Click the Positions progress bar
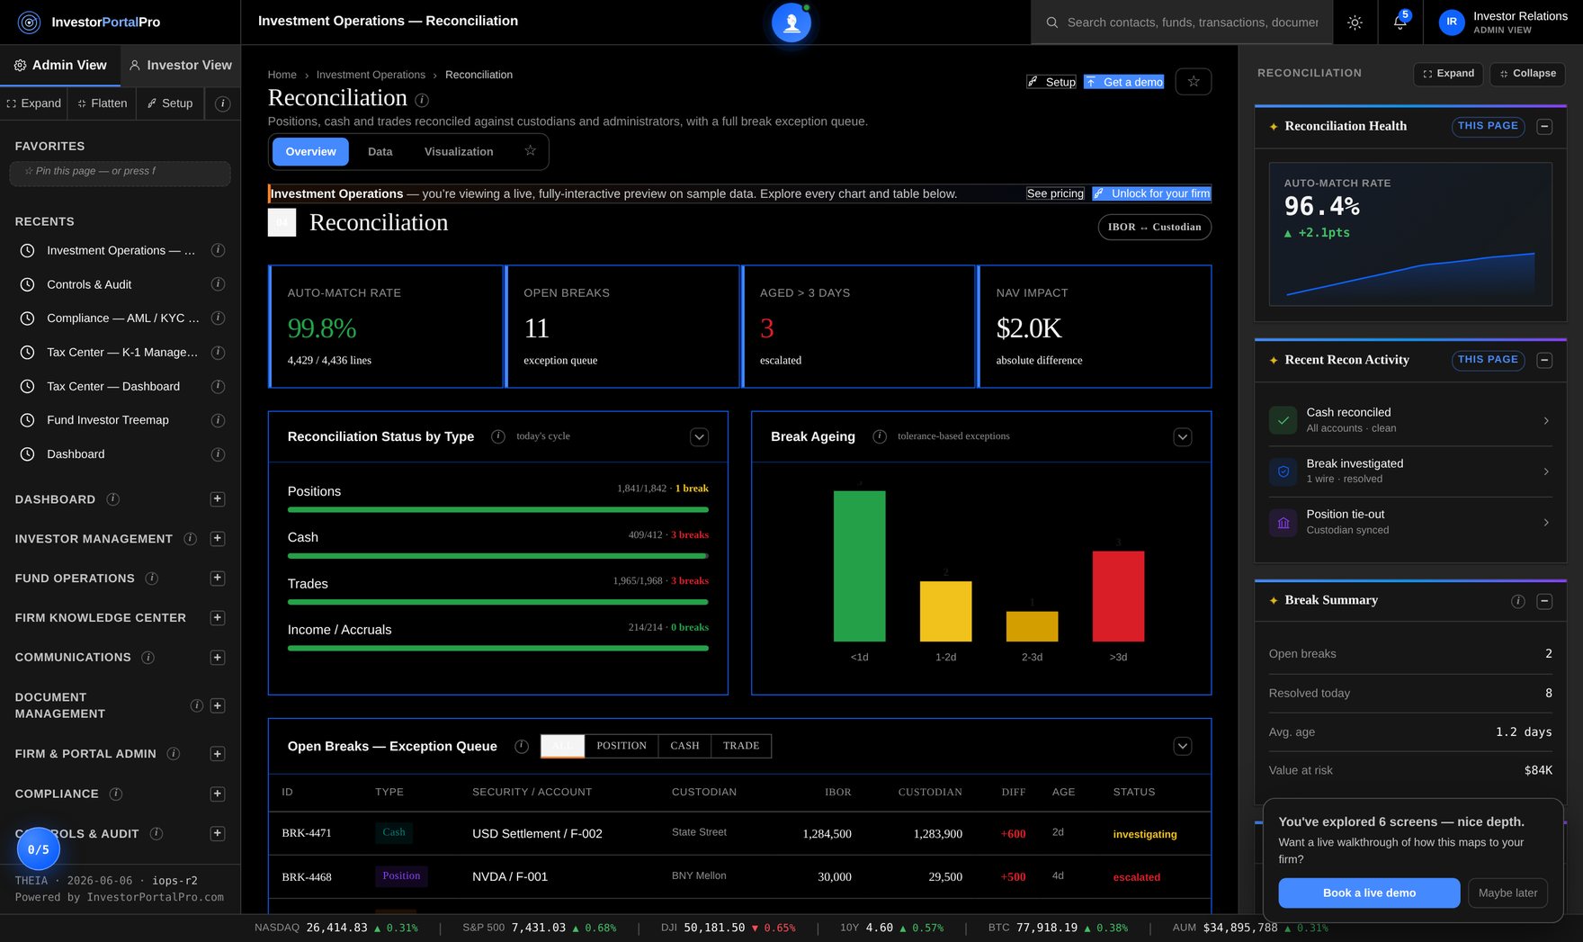The image size is (1583, 942). click(497, 510)
